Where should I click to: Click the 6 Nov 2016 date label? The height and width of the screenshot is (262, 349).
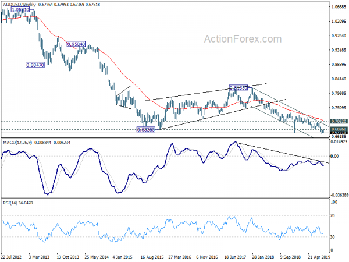207,257
